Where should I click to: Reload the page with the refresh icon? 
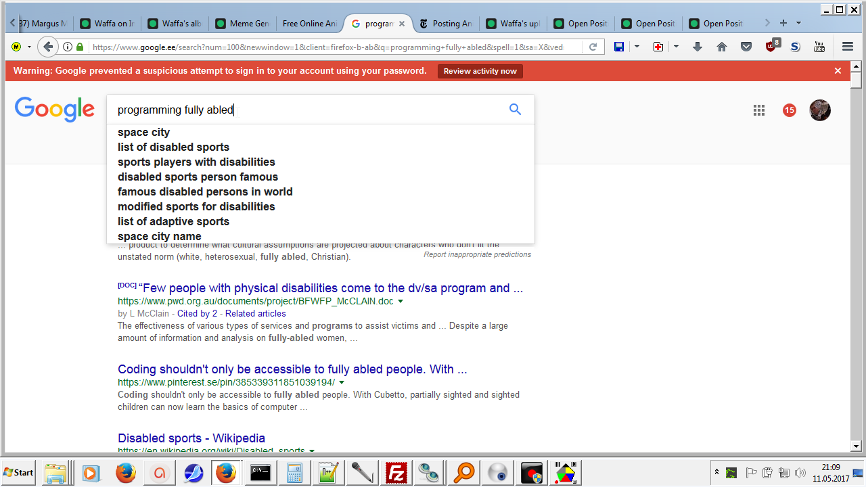click(x=593, y=47)
